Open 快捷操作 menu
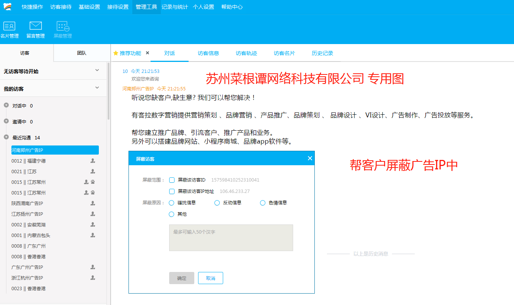Viewport: 514px width, 305px height. pos(32,7)
